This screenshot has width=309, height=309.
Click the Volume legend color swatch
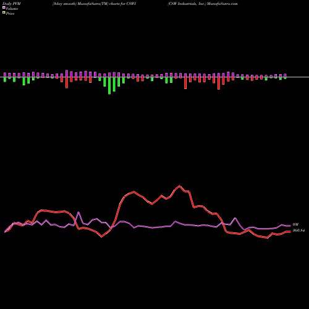[4, 8]
